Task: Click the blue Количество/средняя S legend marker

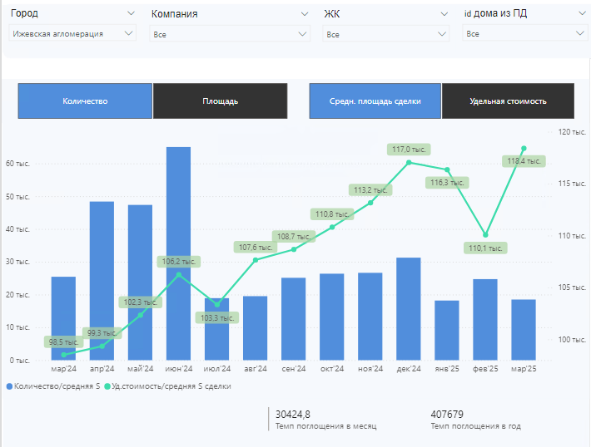Action: 9,386
